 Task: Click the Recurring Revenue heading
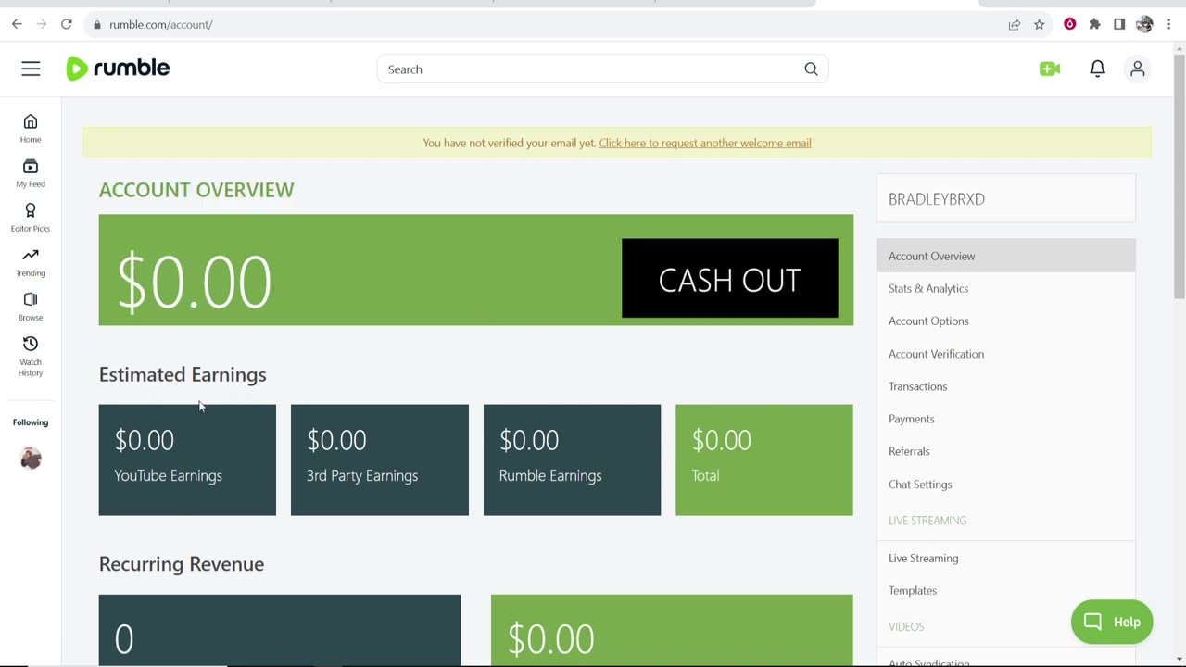click(x=182, y=564)
